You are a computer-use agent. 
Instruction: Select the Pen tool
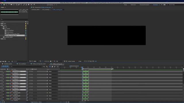point(19,5)
